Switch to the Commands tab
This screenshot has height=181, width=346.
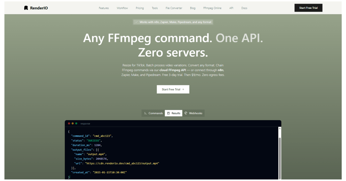tap(153, 113)
